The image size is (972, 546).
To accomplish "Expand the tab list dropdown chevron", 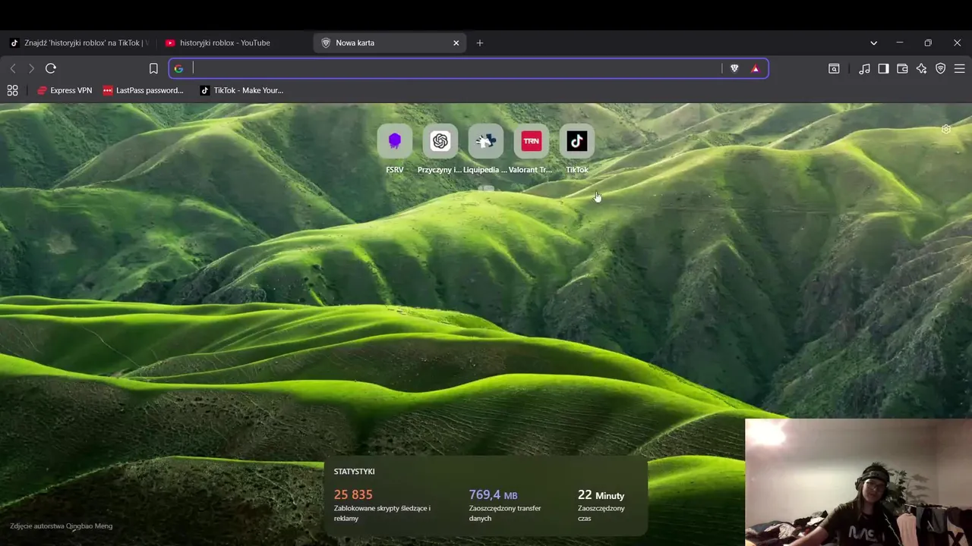I will click(873, 43).
